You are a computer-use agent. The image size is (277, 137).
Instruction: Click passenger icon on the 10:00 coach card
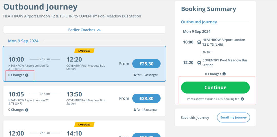tap(135, 75)
